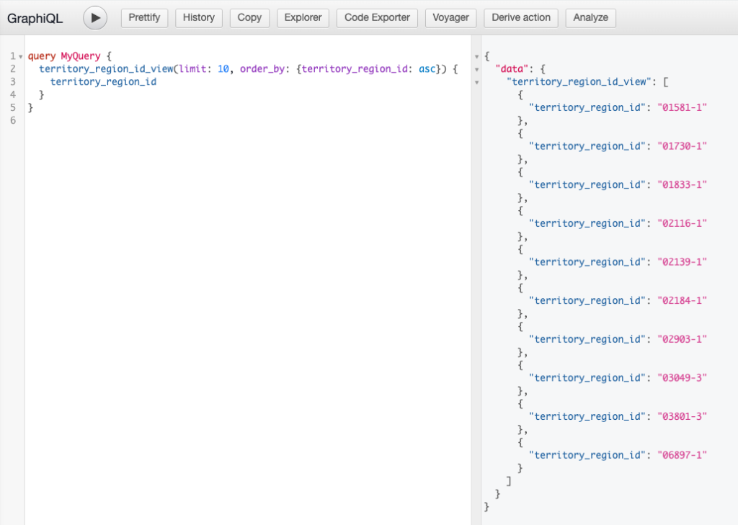Viewport: 738px width, 525px height.
Task: Open the Code Exporter
Action: point(377,18)
